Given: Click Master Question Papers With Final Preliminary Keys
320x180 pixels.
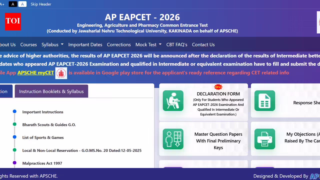Looking at the screenshot, I should [x=218, y=141].
